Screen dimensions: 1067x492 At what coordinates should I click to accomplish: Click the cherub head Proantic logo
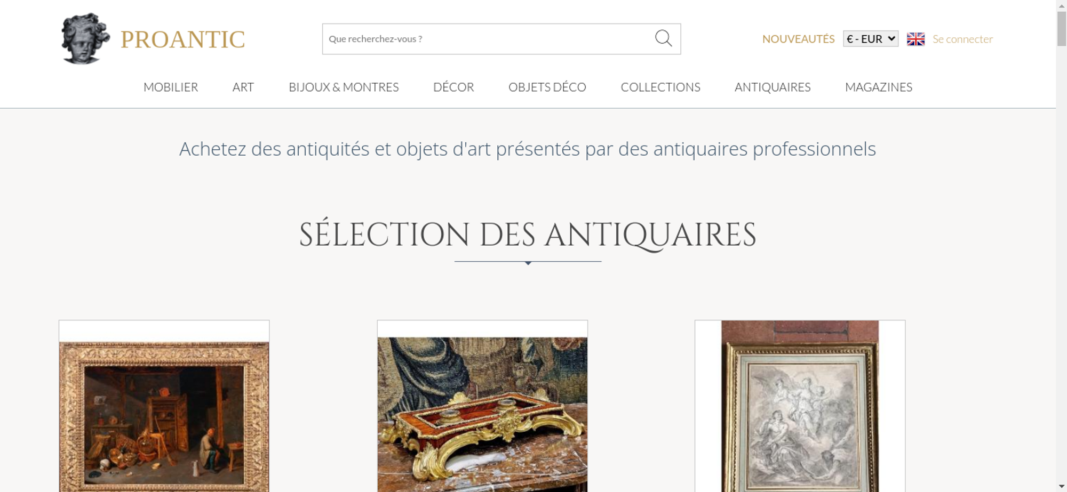85,39
